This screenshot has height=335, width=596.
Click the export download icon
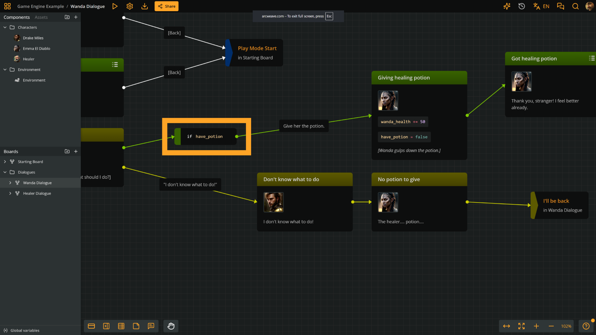[x=145, y=6]
